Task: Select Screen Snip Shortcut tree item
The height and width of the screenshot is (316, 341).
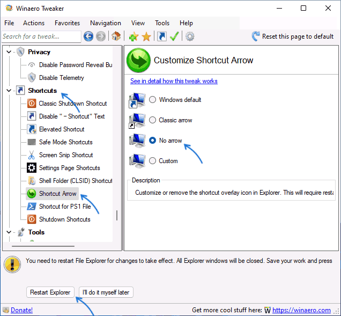Action: 66,155
